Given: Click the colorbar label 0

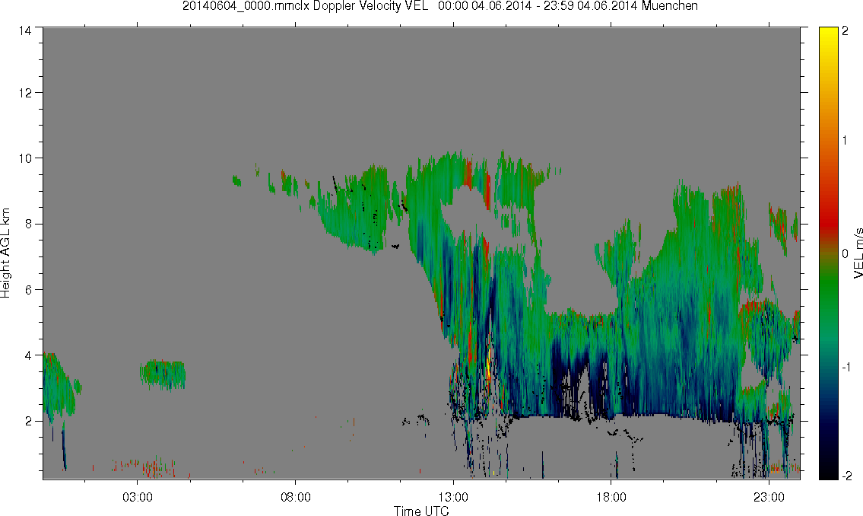Looking at the screenshot, I should 846,253.
